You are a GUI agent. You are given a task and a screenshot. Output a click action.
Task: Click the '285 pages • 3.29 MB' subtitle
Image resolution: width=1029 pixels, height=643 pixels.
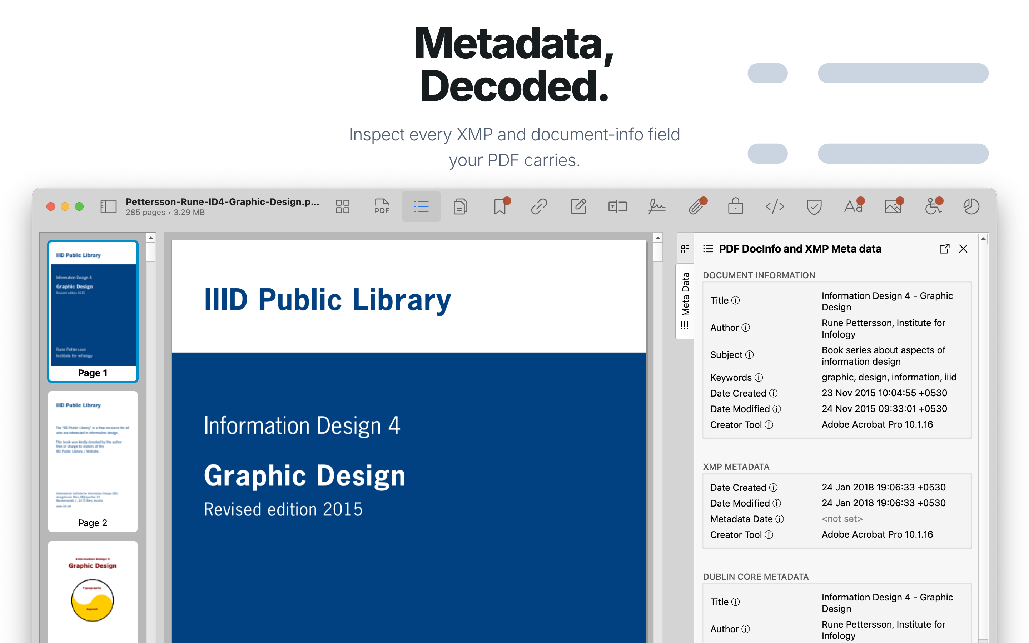(165, 213)
